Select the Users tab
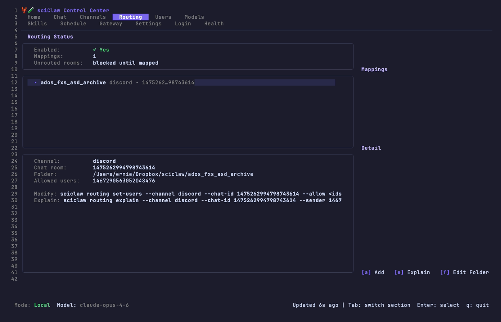 pyautogui.click(x=163, y=17)
